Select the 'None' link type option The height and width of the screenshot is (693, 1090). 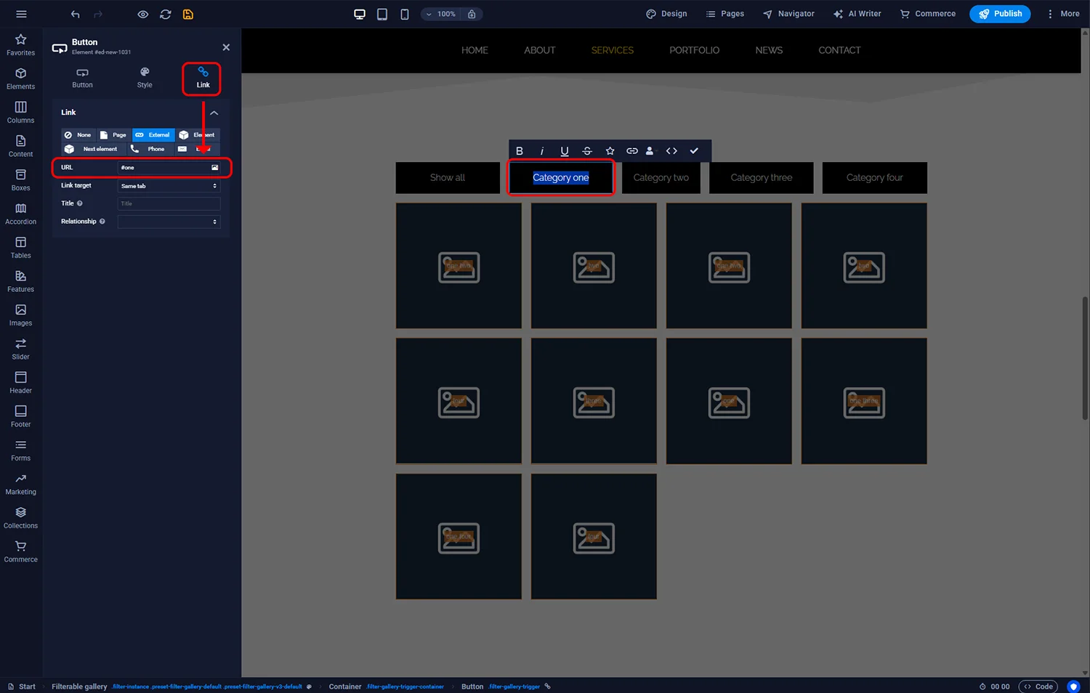click(78, 134)
